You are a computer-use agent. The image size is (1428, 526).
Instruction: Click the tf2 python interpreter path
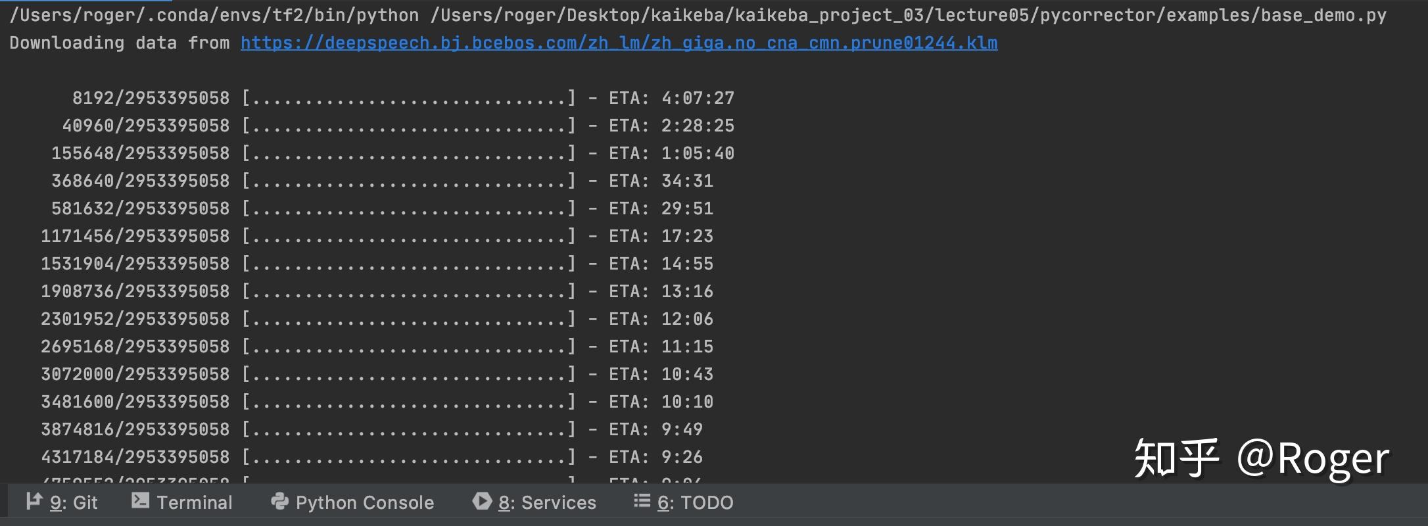click(214, 16)
